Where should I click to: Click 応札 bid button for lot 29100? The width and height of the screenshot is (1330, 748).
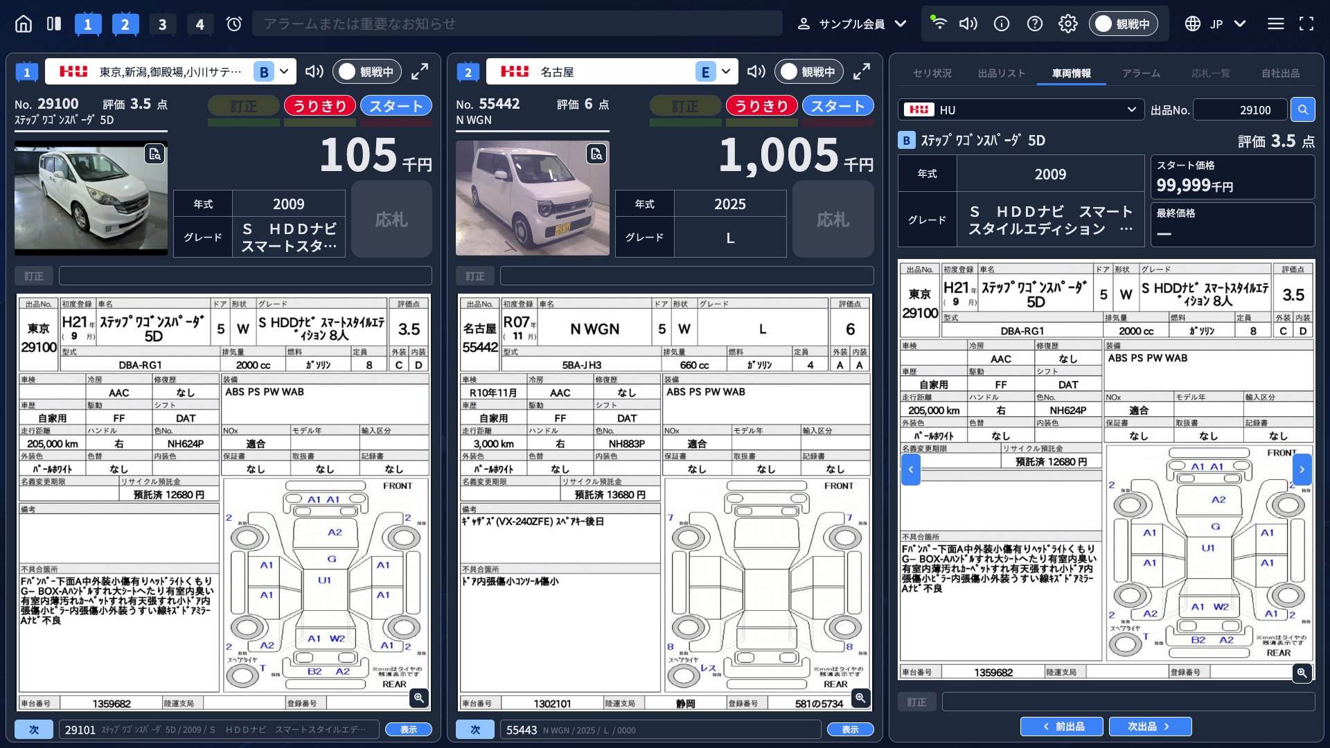point(391,220)
